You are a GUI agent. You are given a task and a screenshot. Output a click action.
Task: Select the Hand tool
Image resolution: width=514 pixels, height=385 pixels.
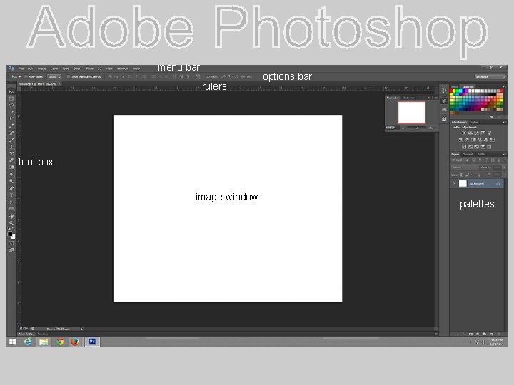(x=11, y=216)
